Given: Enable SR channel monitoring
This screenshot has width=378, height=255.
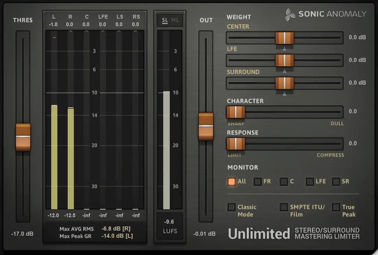Looking at the screenshot, I should (x=337, y=182).
